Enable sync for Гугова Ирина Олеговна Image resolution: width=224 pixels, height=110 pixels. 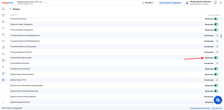tap(216, 63)
